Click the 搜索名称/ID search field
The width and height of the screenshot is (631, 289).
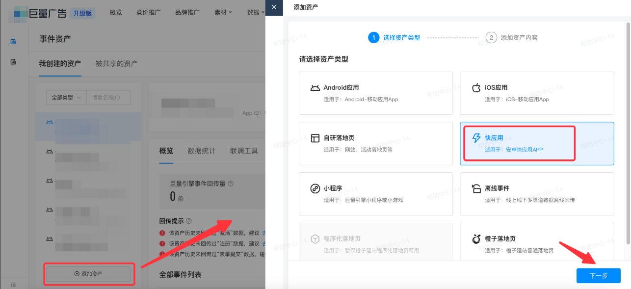(x=109, y=98)
